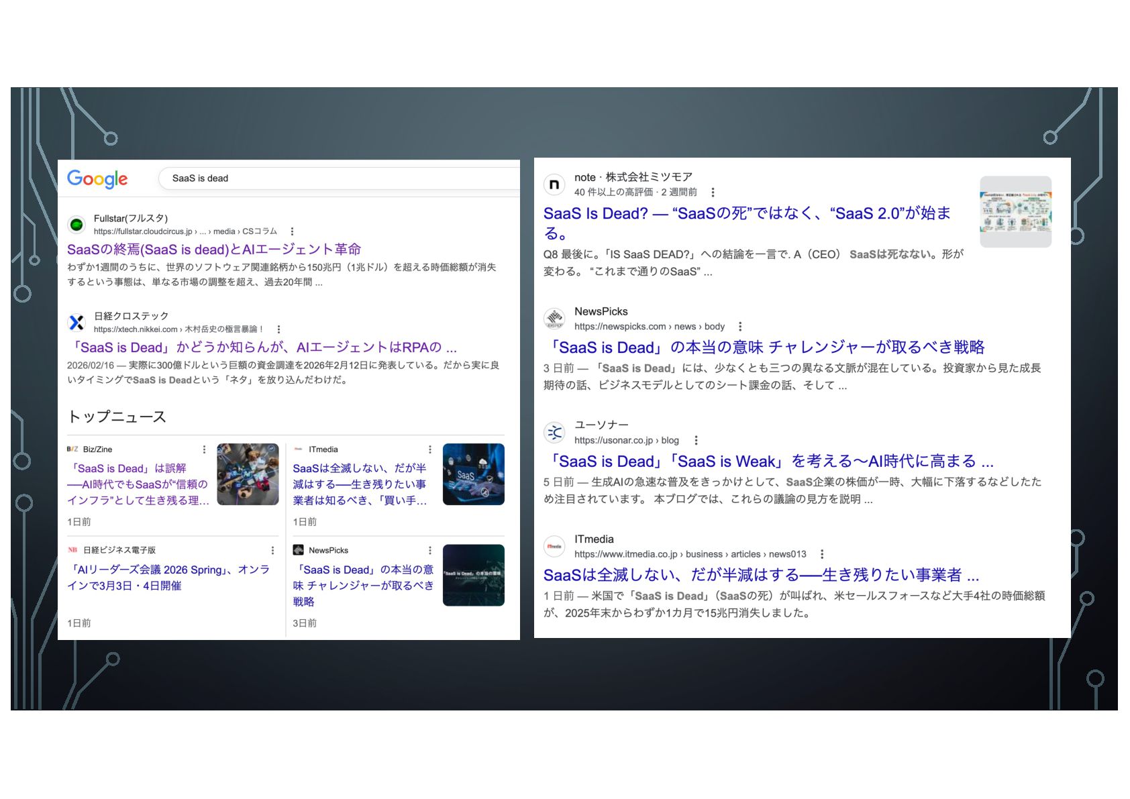This screenshot has width=1130, height=799.
Task: Click the note favicon beside 株式会社ミツモア
Action: point(554,184)
